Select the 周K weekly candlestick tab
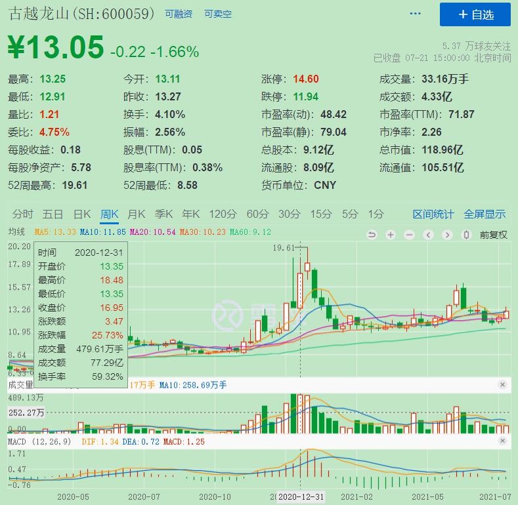Screen dimensions: 518x505 coord(110,214)
